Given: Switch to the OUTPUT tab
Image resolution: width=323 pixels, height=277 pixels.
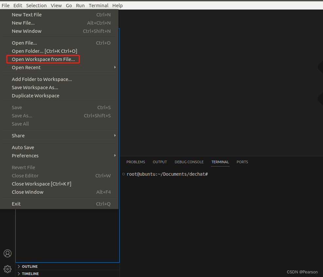Looking at the screenshot, I should click(x=160, y=162).
